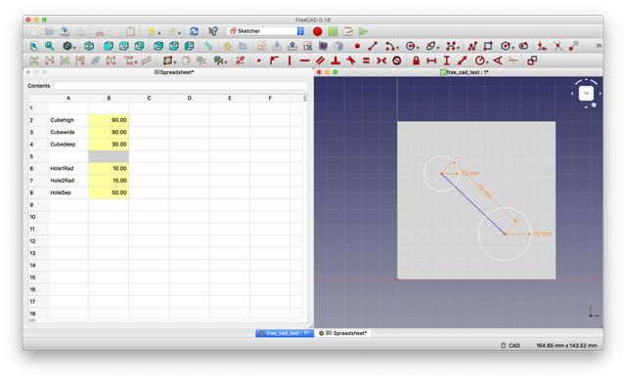This screenshot has width=626, height=380.
Task: Select spreadsheet row 6 header
Action: click(38, 169)
